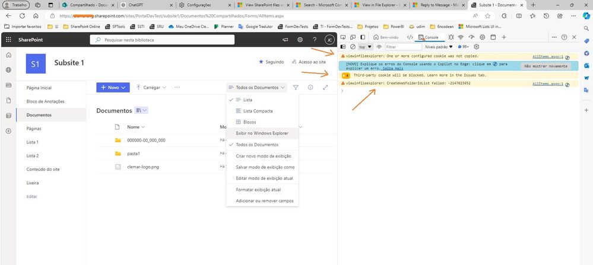Open the Novo dropdown button
The width and height of the screenshot is (593, 265).
pos(113,87)
